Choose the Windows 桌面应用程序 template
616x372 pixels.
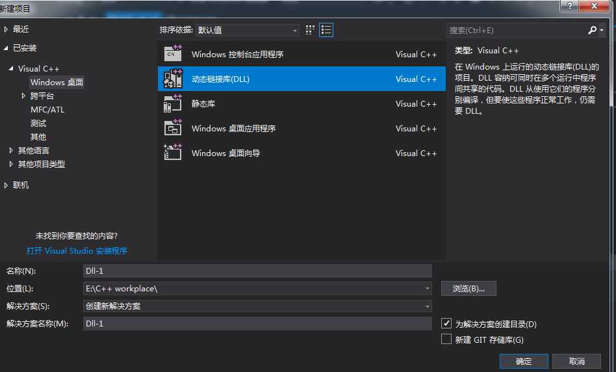point(302,128)
